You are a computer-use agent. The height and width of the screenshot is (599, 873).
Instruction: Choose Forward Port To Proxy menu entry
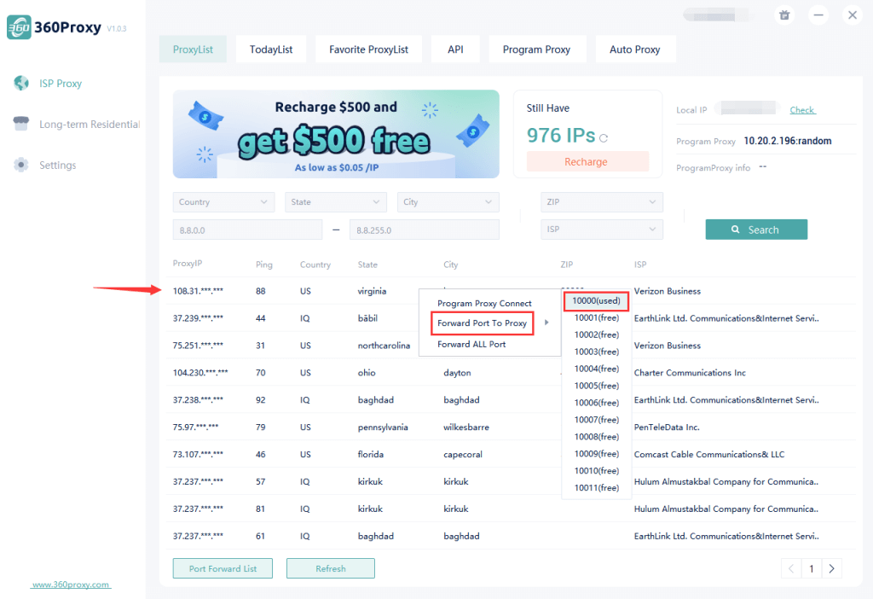tap(483, 323)
